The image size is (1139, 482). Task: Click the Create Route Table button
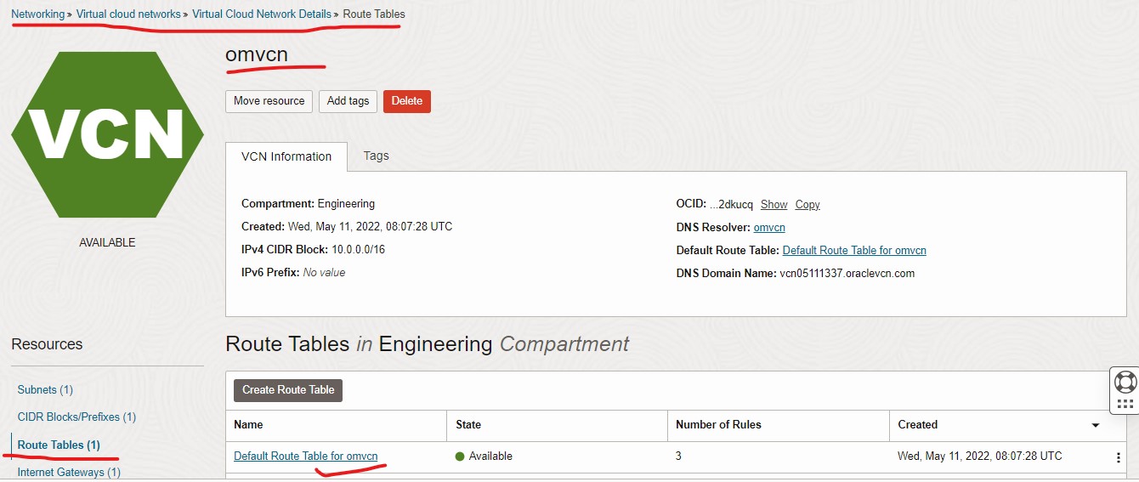(288, 390)
